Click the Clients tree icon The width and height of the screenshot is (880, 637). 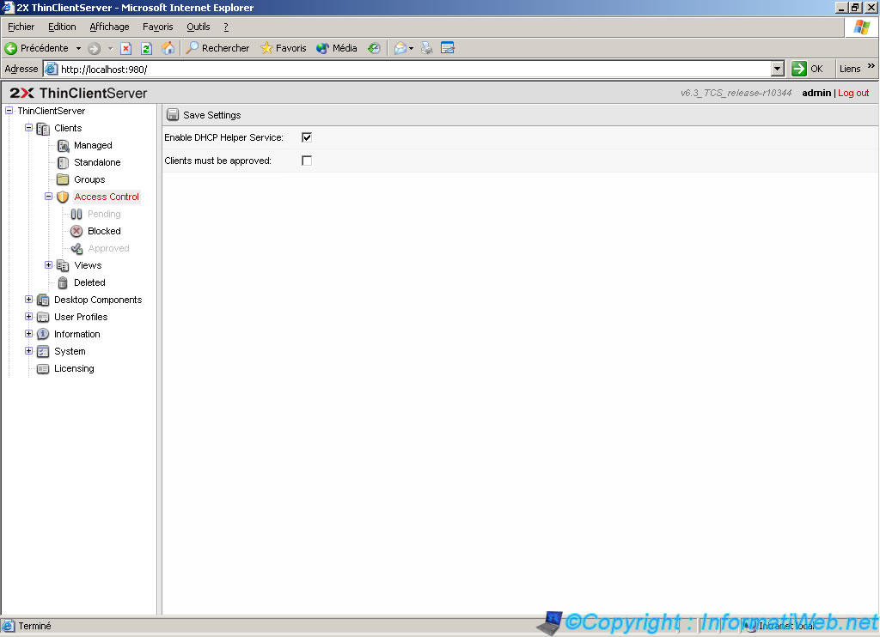tap(43, 129)
